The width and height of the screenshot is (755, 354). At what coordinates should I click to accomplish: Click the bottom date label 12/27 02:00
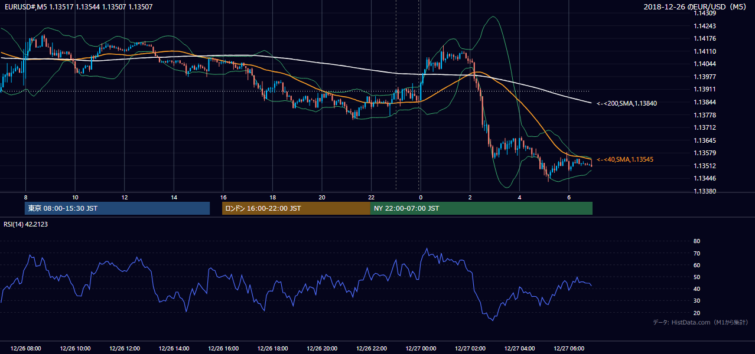(470, 349)
